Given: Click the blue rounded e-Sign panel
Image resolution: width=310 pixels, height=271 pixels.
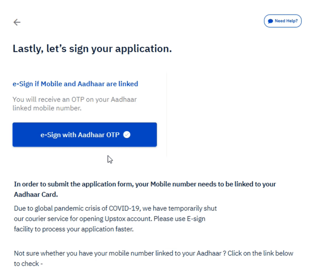Looking at the screenshot, I should point(84,135).
